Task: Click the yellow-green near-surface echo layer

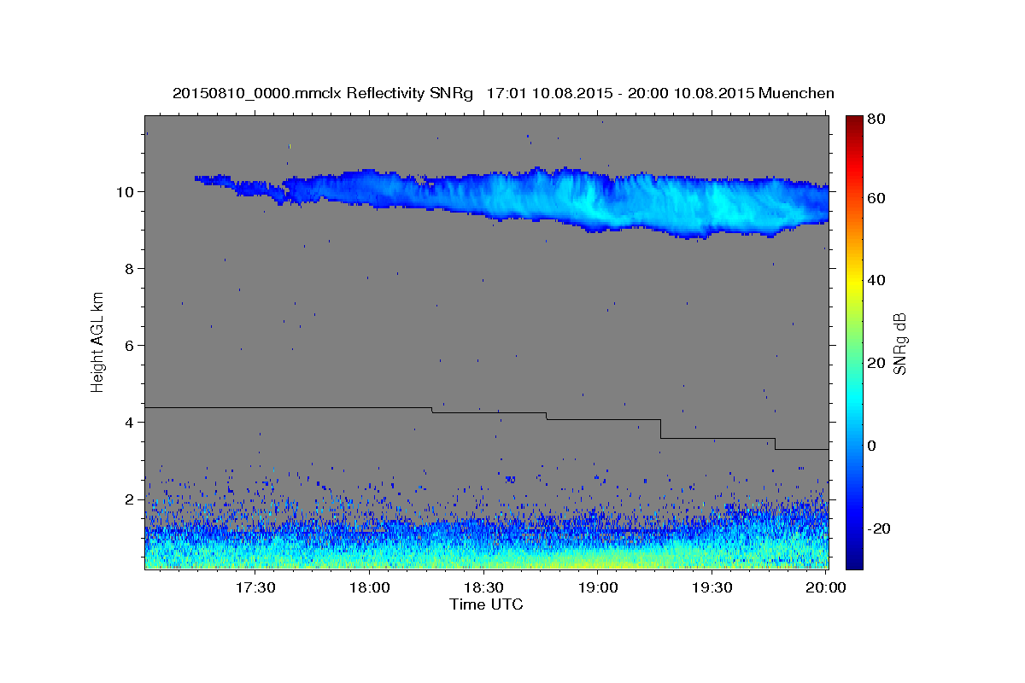Action: (x=598, y=561)
